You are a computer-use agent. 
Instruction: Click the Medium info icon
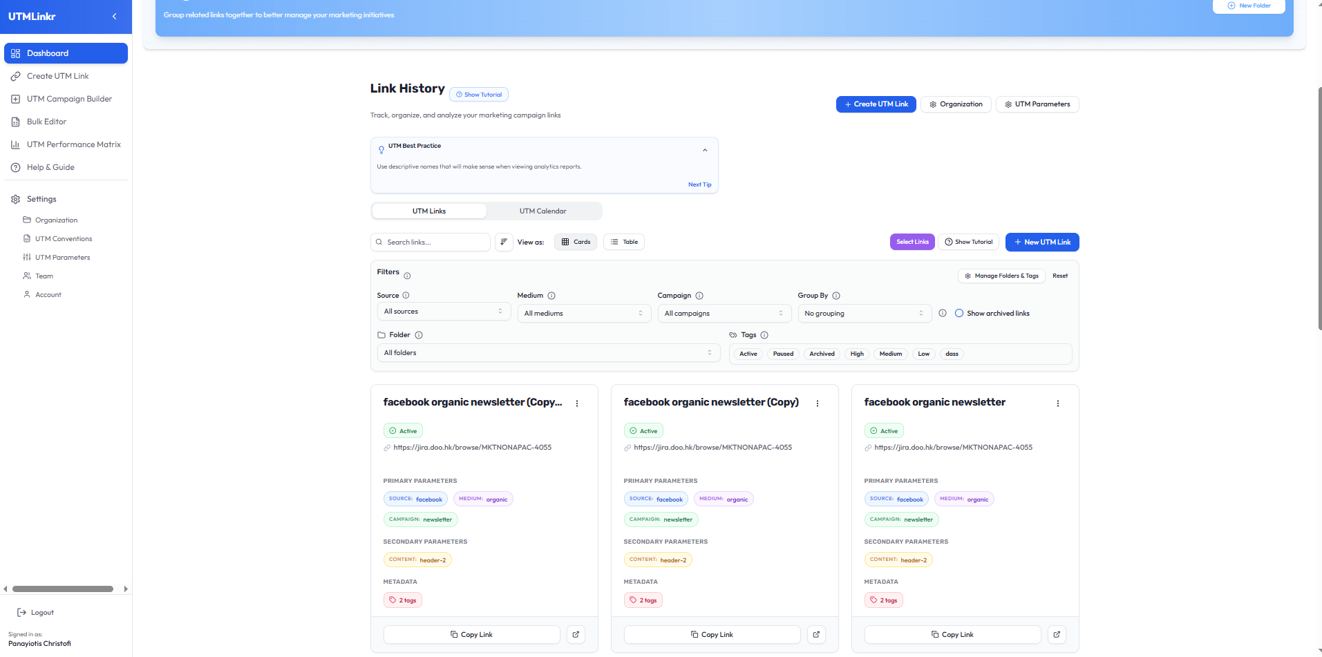[x=551, y=296]
